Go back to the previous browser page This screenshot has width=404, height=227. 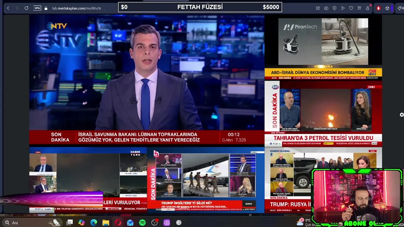tap(8, 8)
